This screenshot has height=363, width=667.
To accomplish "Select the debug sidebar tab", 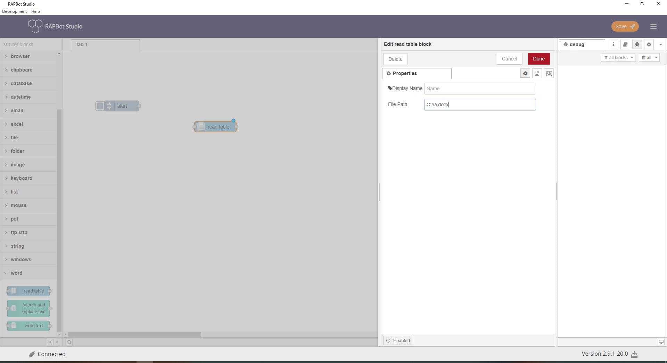I will [x=582, y=44].
